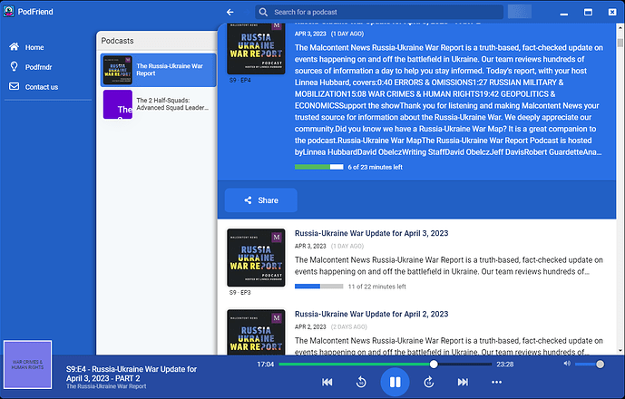Viewport: 625px width, 399px height.
Task: Skip to the next episode
Action: point(463,383)
